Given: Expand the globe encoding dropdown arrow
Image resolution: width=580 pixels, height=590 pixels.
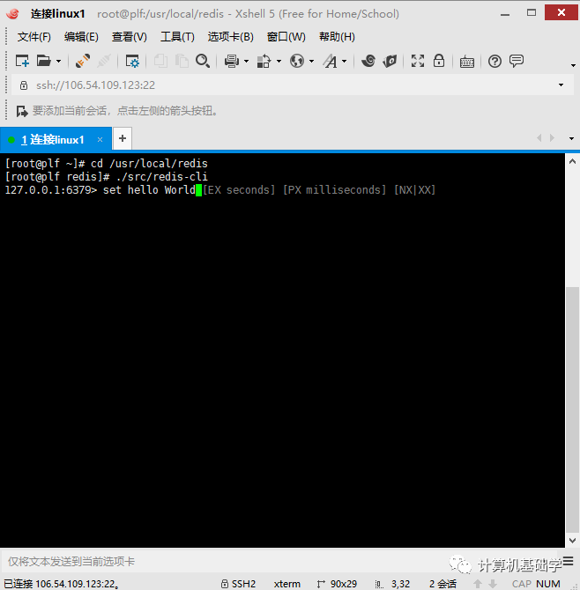Looking at the screenshot, I should tap(311, 62).
